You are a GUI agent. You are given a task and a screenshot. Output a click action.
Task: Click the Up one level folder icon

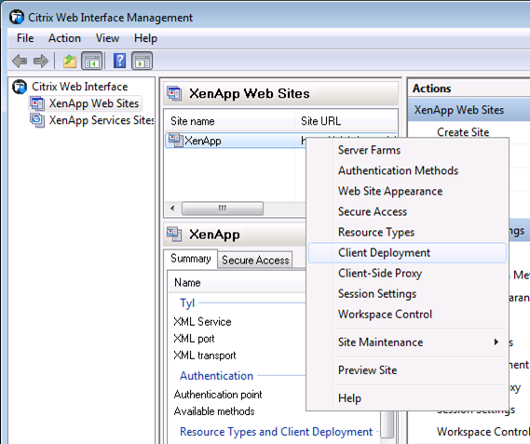[70, 61]
